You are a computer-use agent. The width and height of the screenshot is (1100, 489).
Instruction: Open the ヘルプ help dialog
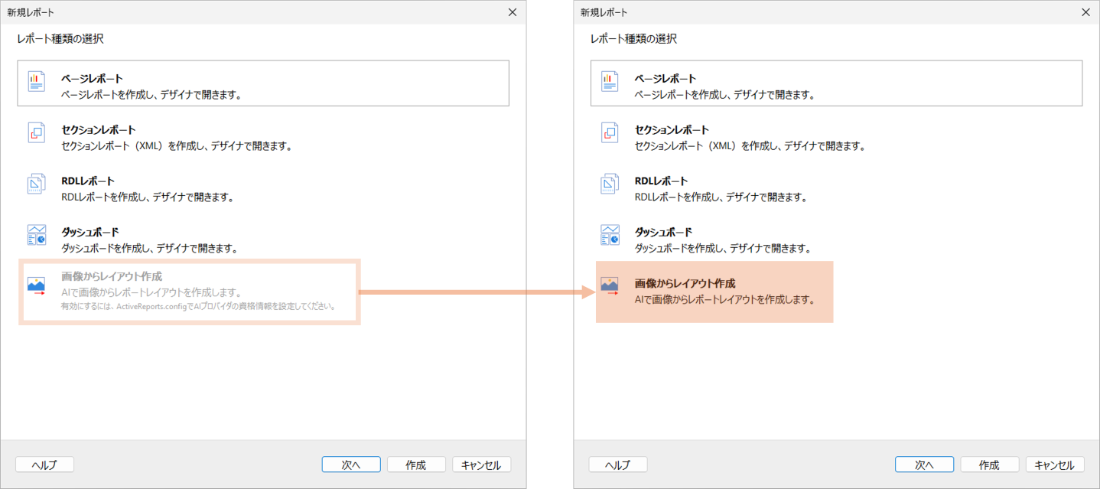(x=44, y=464)
